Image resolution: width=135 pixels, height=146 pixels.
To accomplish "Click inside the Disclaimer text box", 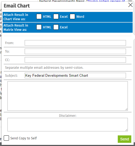I will [68, 125].
